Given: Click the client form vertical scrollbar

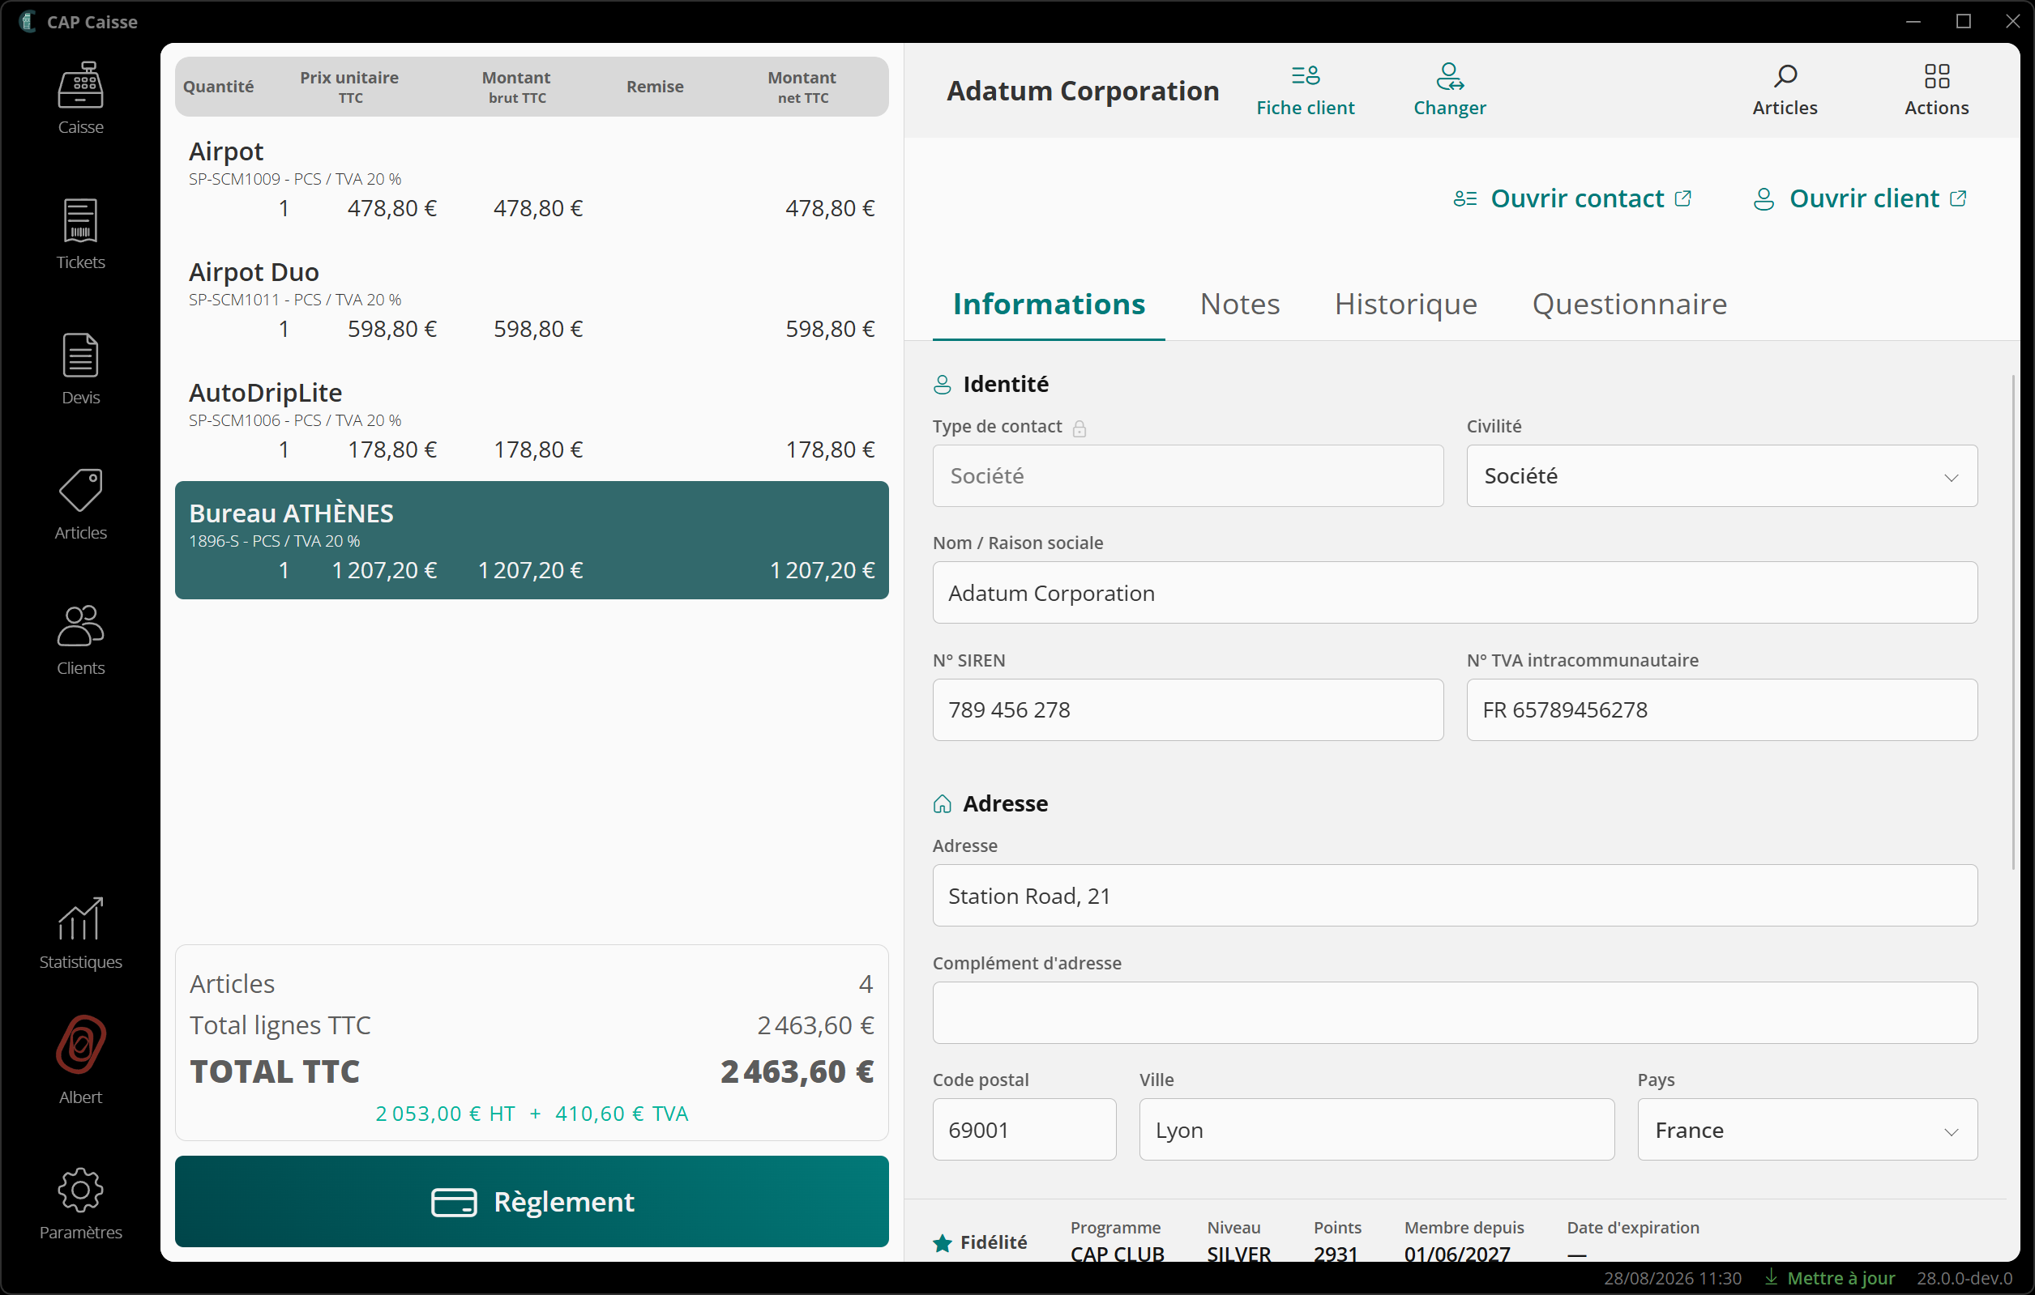Looking at the screenshot, I should tap(2013, 621).
